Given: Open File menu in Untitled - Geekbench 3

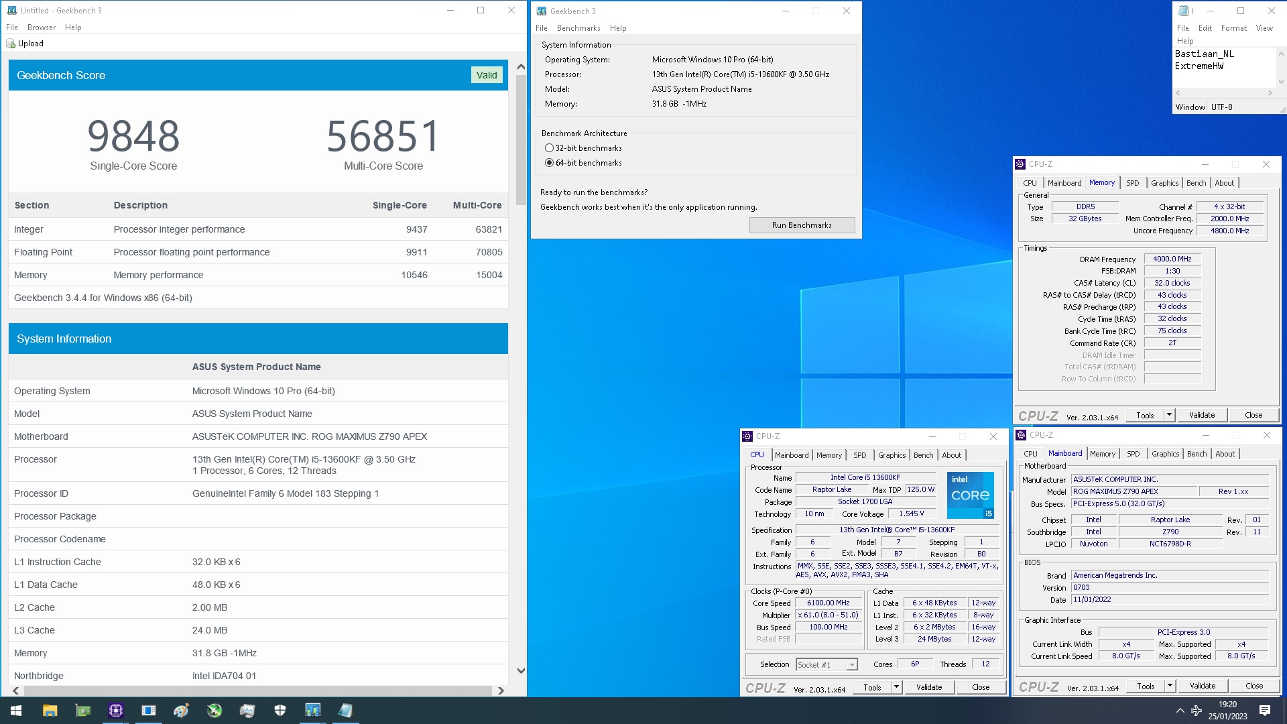Looking at the screenshot, I should [x=12, y=27].
